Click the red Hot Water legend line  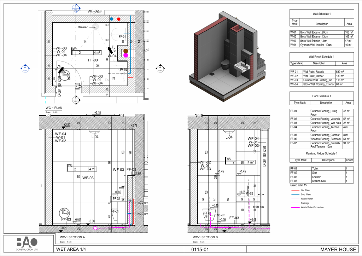coord(295,190)
